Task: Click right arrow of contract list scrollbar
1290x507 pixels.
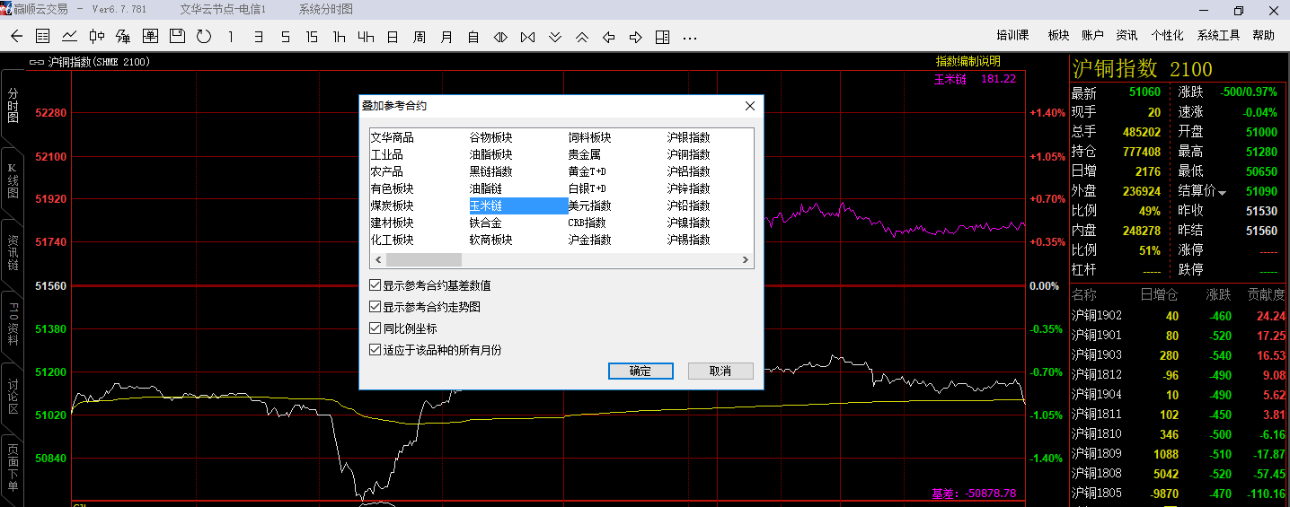Action: click(x=746, y=260)
